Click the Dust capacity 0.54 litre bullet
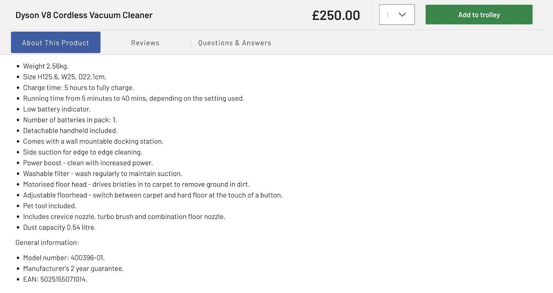The image size is (553, 293). [x=59, y=227]
